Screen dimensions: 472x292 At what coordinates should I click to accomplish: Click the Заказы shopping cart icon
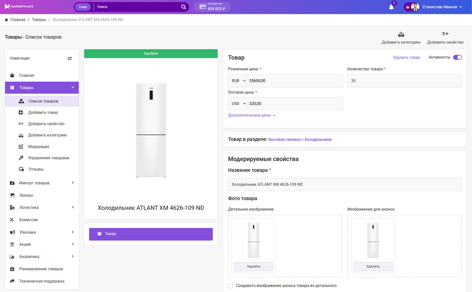[x=12, y=195]
